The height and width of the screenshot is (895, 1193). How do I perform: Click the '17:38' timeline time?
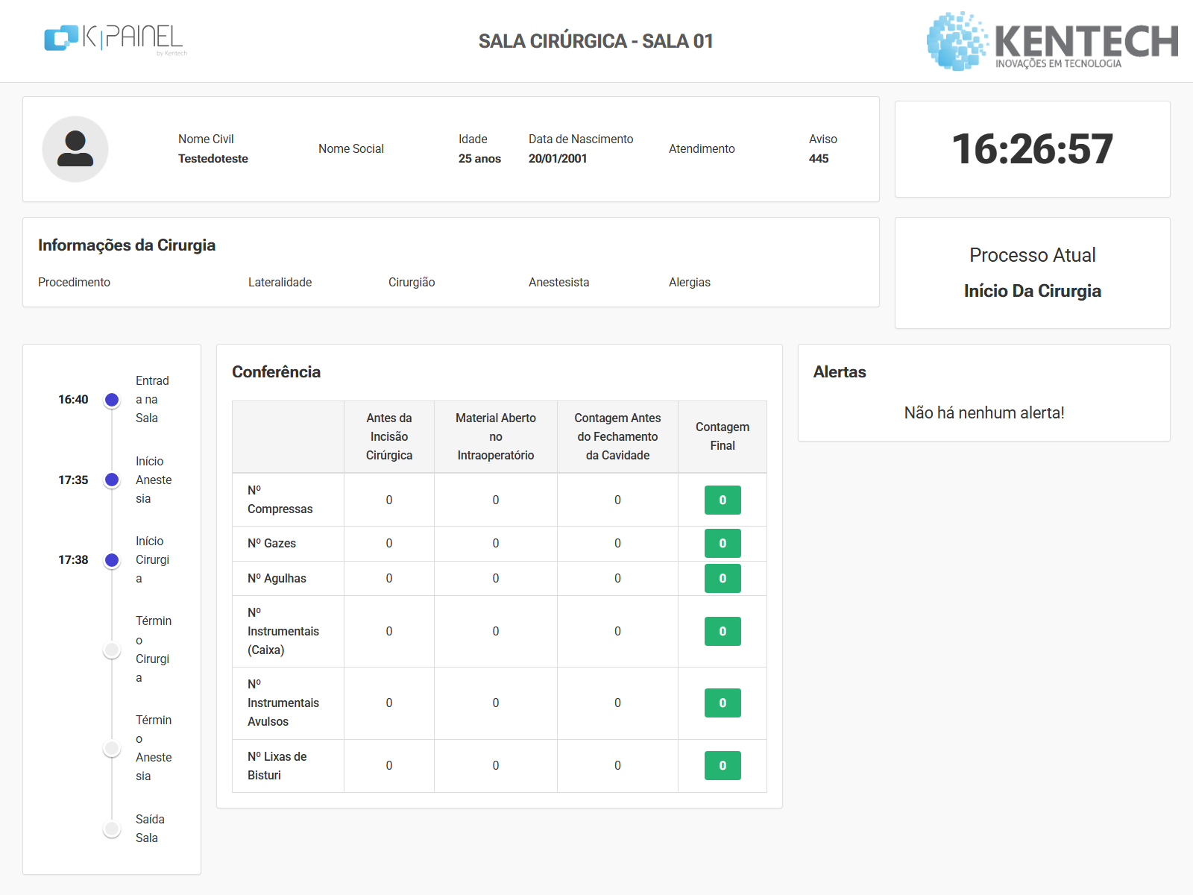click(x=73, y=559)
